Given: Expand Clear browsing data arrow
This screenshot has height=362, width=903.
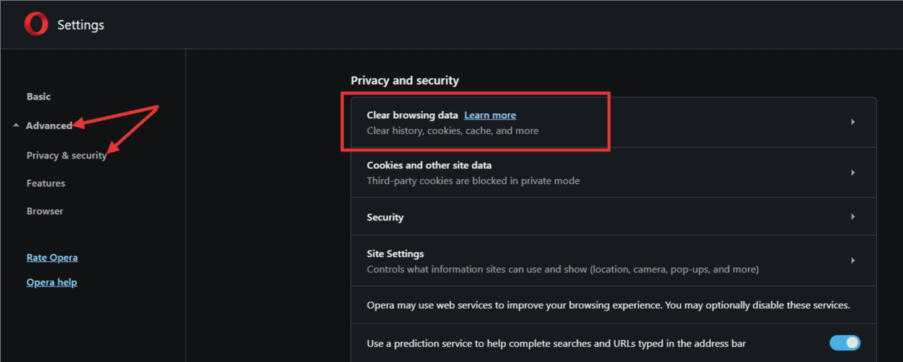Looking at the screenshot, I should click(x=853, y=122).
